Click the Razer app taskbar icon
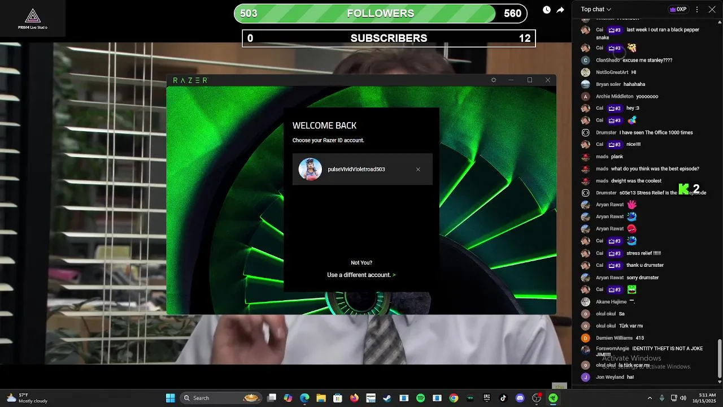This screenshot has height=407, width=723. pos(553,398)
